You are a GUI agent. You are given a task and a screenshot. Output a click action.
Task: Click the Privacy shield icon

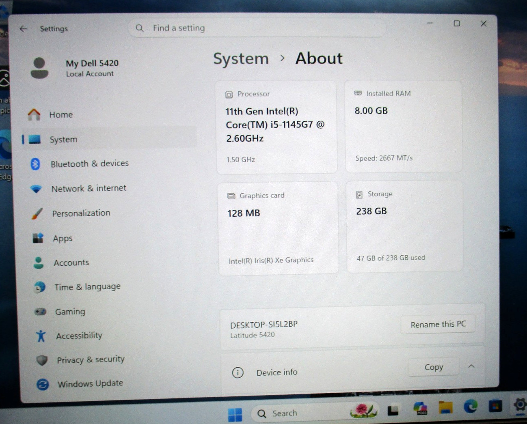click(42, 360)
